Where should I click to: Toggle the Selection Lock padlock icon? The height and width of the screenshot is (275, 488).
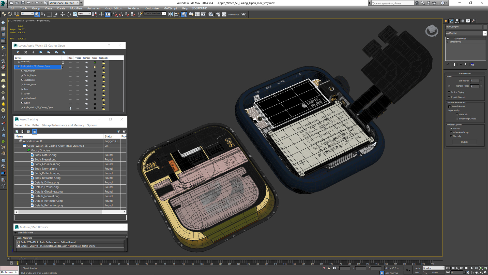[x=329, y=268]
